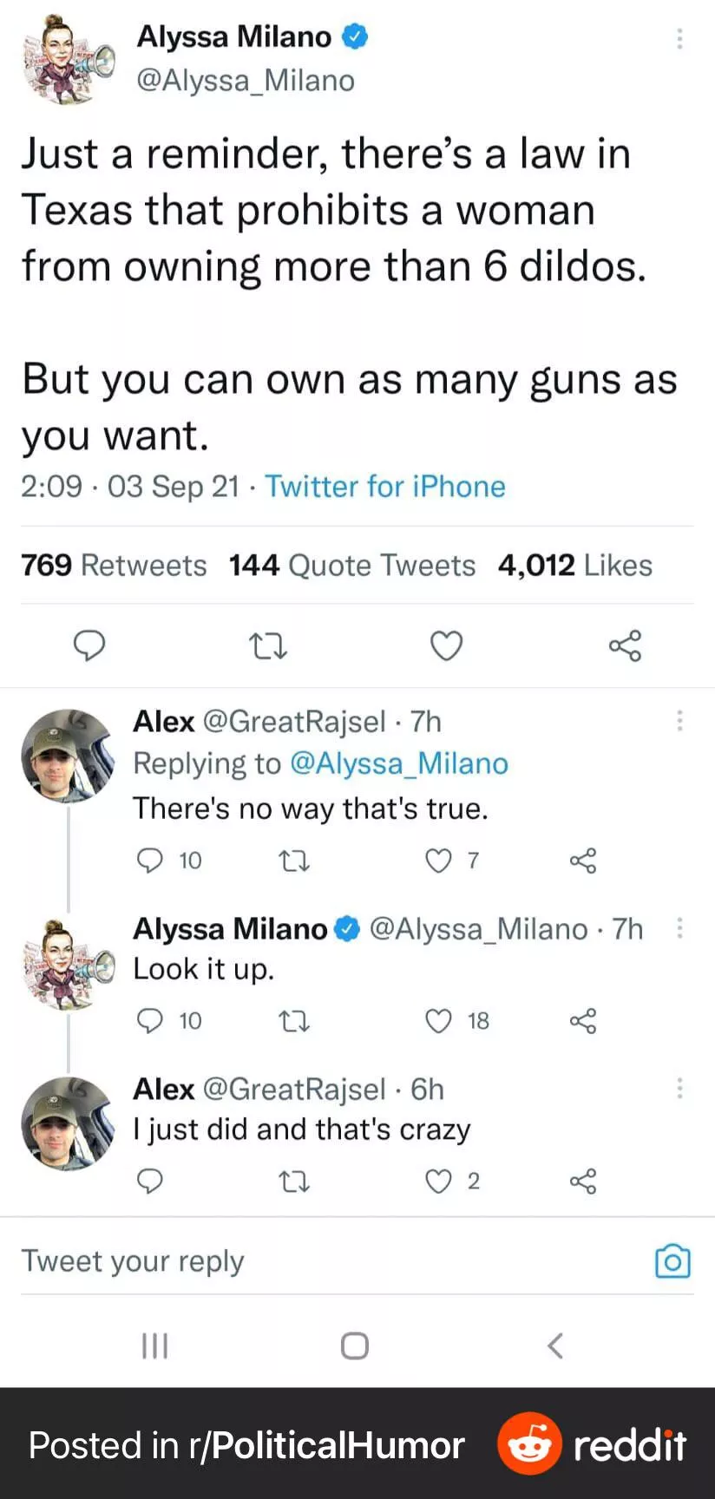The width and height of the screenshot is (715, 1499).
Task: Open the 'Twitter for iPhone' source link
Action: tap(384, 487)
